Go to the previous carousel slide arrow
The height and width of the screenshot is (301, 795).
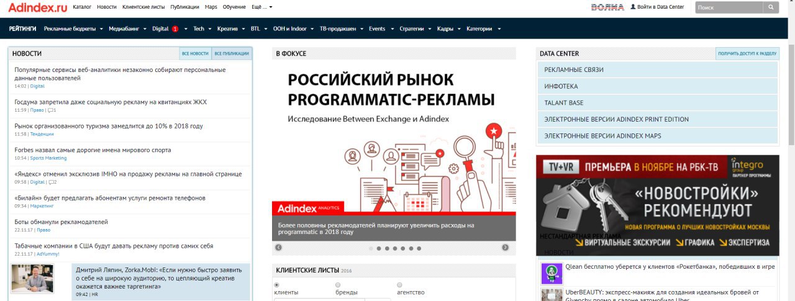278,248
